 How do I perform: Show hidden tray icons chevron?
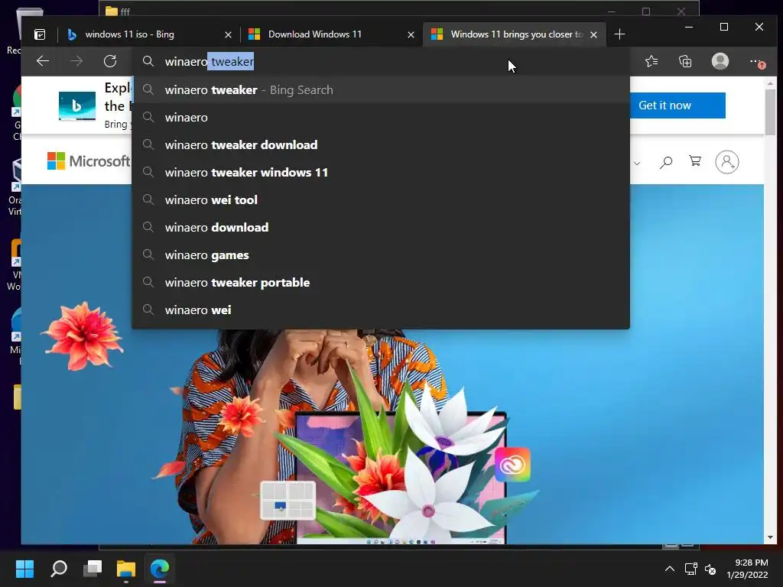[670, 569]
